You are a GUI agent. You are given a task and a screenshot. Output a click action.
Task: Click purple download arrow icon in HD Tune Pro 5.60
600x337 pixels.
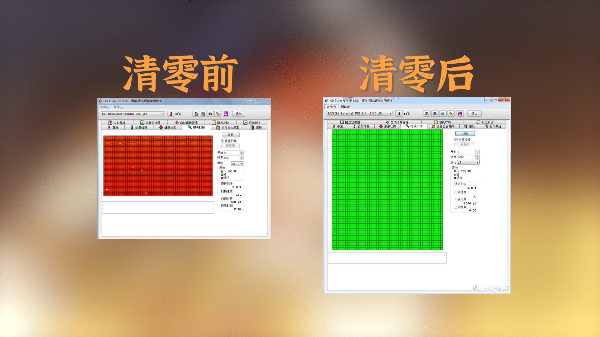tap(226, 114)
